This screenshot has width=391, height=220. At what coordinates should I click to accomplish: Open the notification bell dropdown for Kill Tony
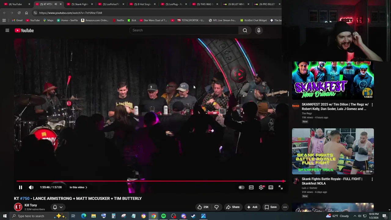tap(58, 207)
